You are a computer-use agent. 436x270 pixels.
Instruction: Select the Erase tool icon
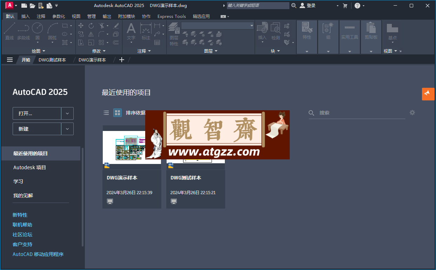point(116,26)
